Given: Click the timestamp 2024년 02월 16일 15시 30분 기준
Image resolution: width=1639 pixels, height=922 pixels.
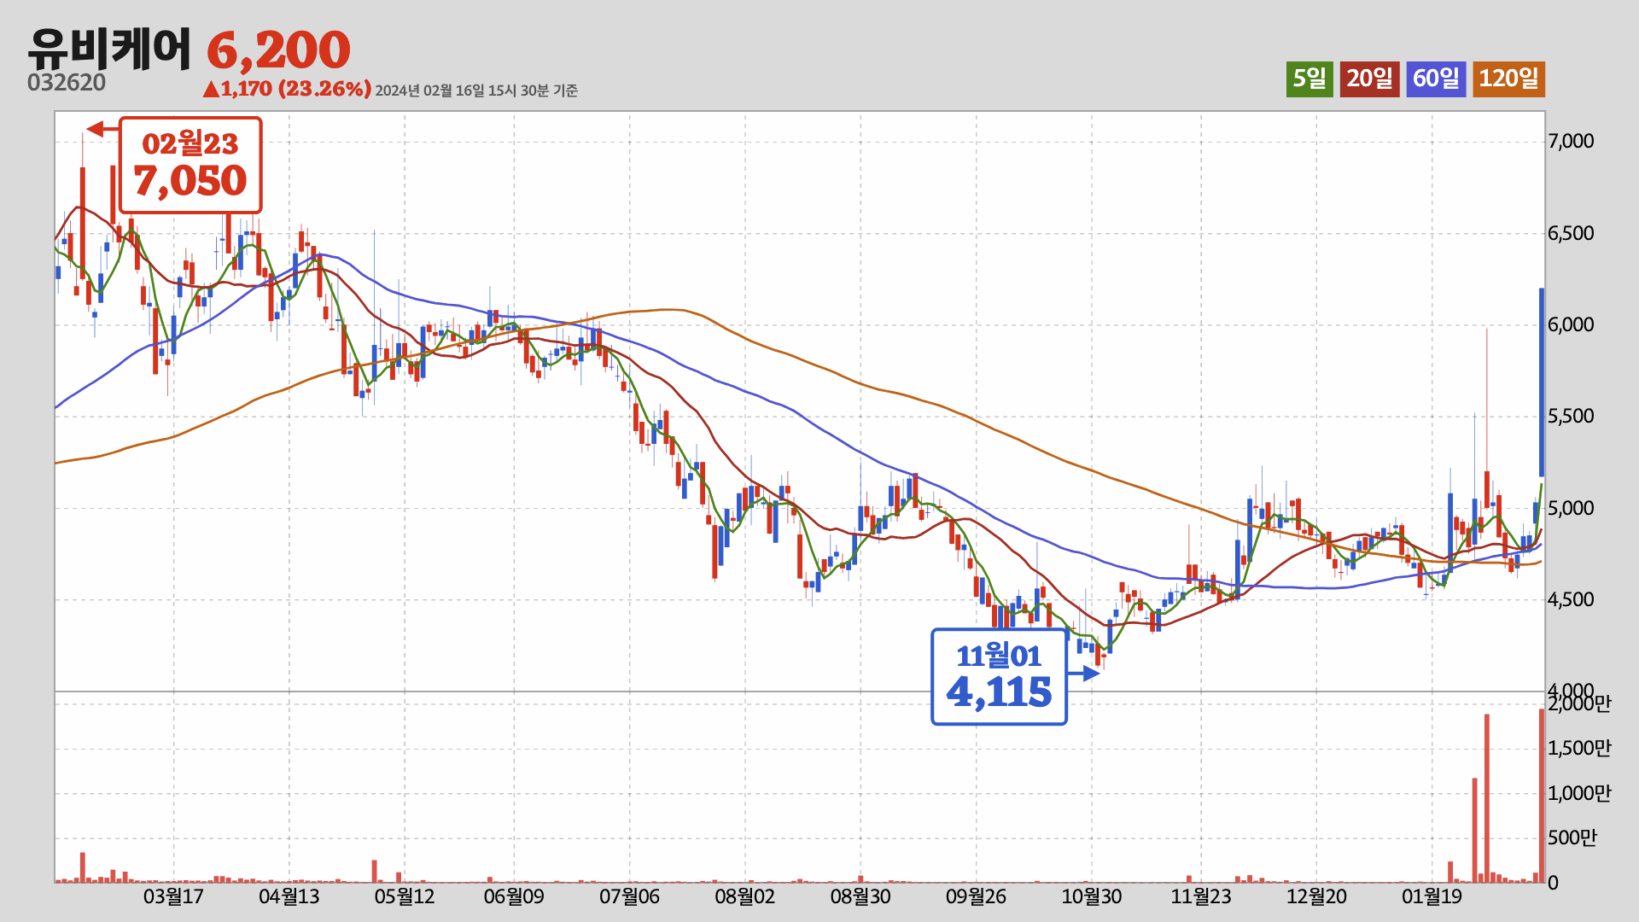Looking at the screenshot, I should point(476,90).
